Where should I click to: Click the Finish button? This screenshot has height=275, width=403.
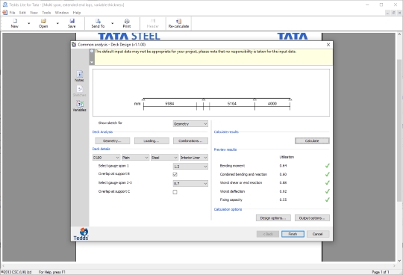click(293, 234)
